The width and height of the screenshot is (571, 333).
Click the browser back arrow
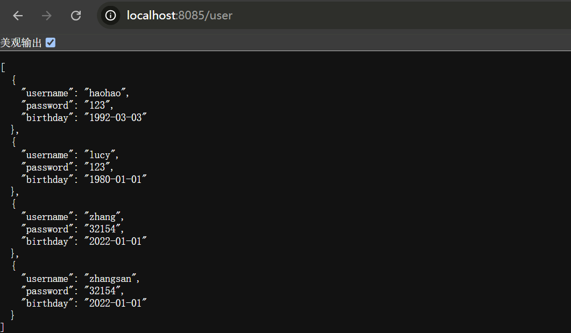[x=18, y=16]
